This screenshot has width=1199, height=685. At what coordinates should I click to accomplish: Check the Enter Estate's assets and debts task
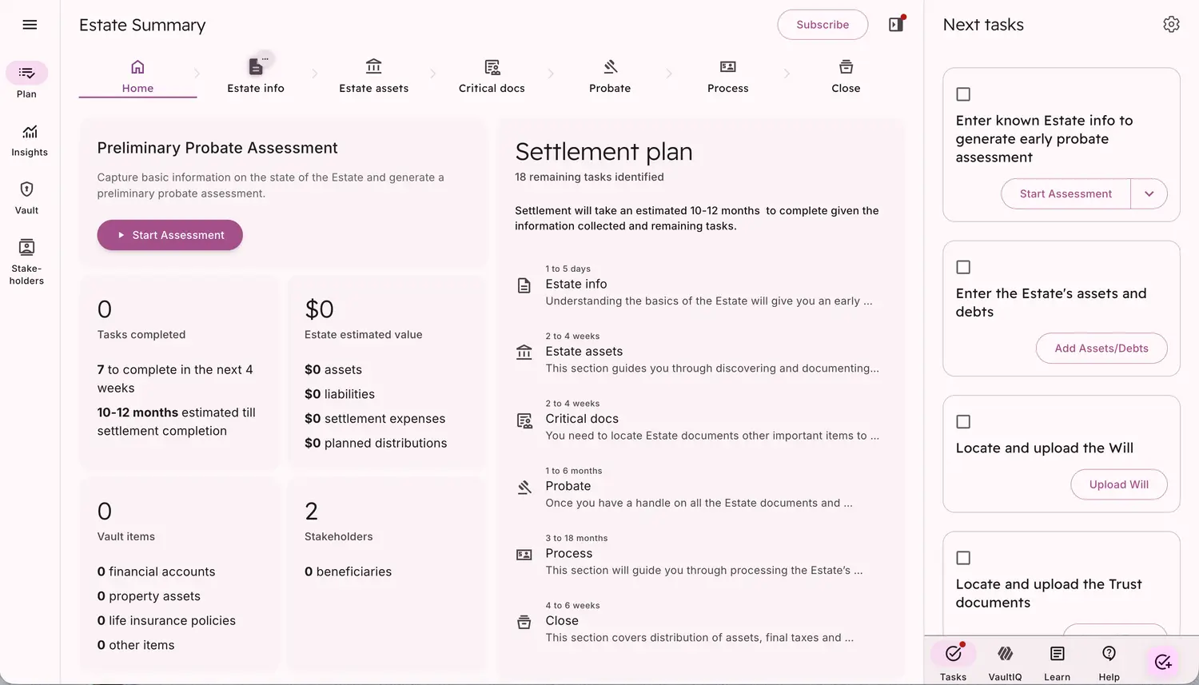963,267
